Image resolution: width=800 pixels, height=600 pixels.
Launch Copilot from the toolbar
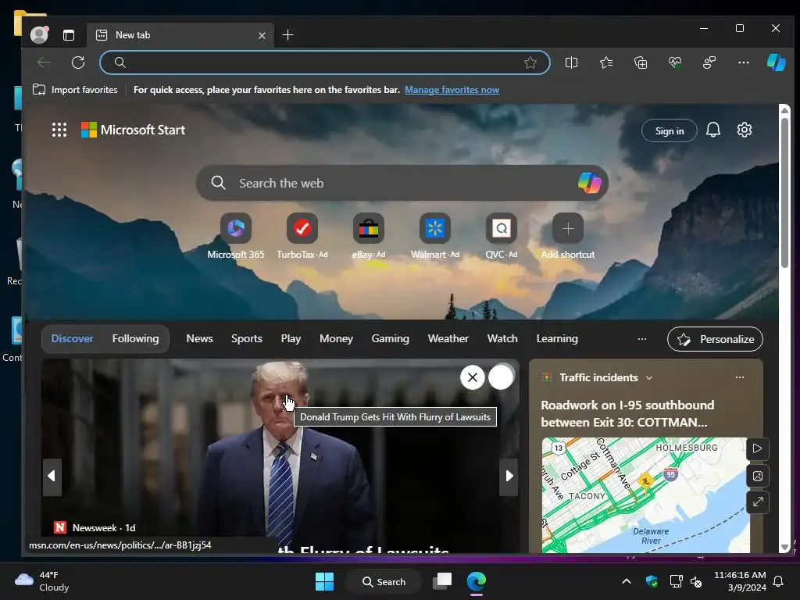776,62
